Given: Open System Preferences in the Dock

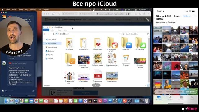Looking at the screenshot, I should click(115, 101).
